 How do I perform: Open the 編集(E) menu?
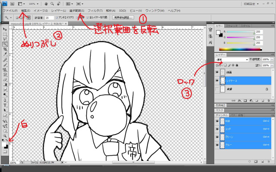[25, 10]
